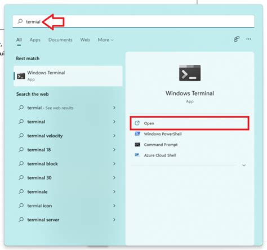Click the Azure Cloud Shell icon
267x250 pixels.
point(137,155)
